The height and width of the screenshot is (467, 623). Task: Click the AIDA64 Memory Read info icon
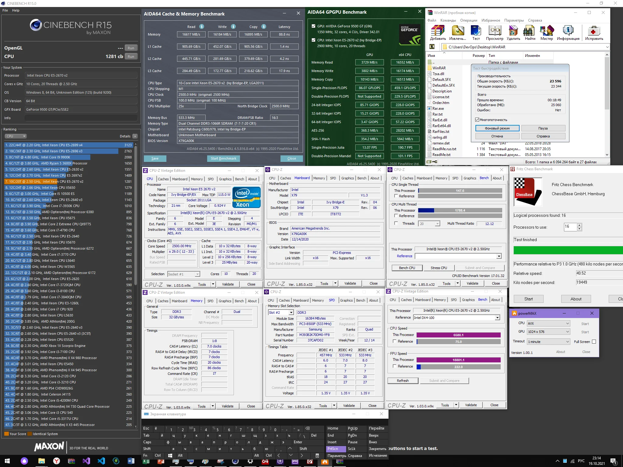[x=202, y=27]
